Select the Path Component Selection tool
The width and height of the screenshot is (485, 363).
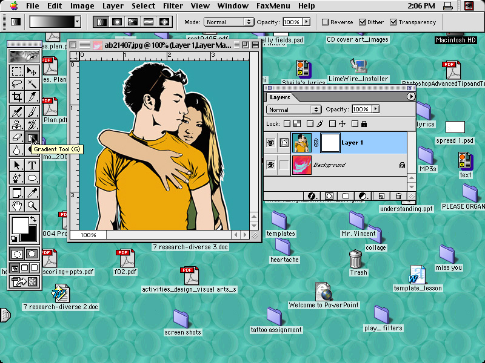pyautogui.click(x=17, y=165)
